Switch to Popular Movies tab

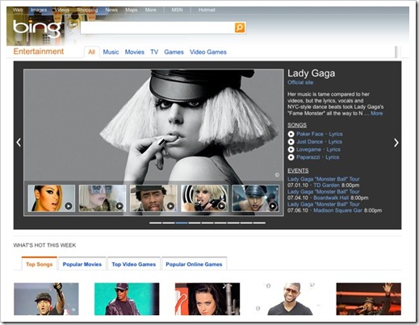pos(82,265)
